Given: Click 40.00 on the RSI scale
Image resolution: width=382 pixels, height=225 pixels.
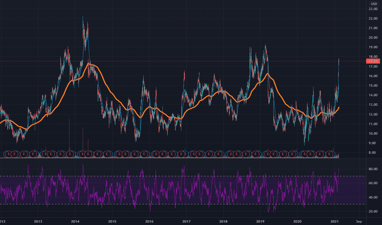Looking at the screenshot, I should (373, 197).
